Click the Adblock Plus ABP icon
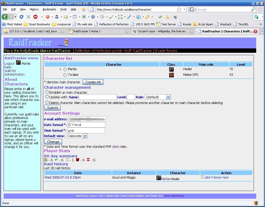265x207 pixels. click(x=35, y=17)
